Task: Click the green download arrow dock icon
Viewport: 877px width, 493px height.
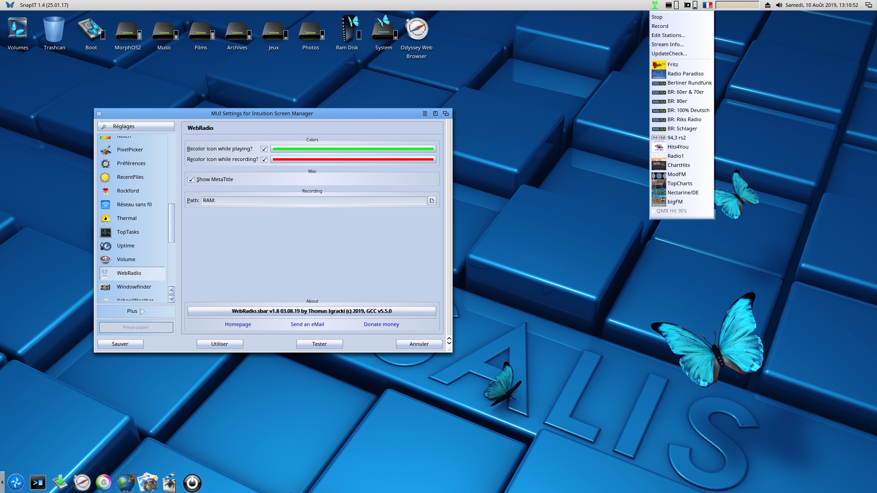Action: coord(60,482)
